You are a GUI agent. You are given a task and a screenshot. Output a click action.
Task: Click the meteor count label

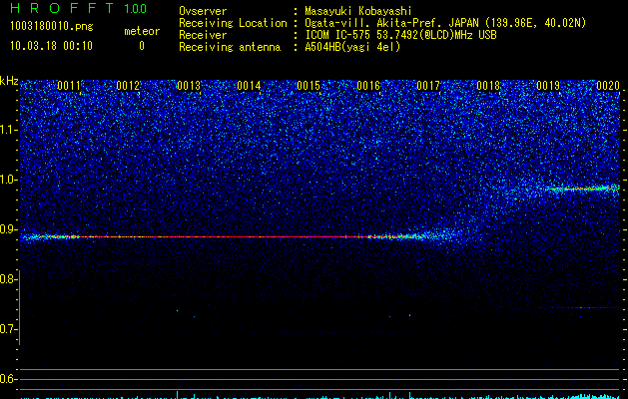[142, 31]
